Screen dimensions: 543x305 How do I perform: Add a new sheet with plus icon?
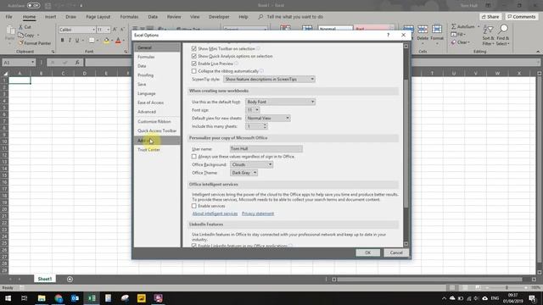click(x=70, y=279)
